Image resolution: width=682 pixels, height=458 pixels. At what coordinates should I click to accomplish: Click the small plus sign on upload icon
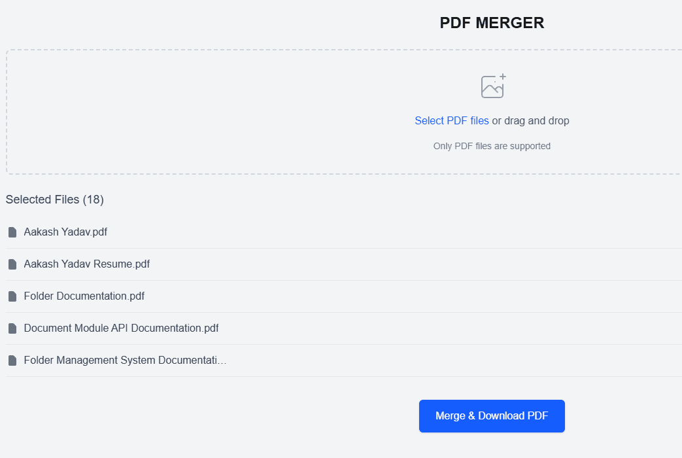pyautogui.click(x=503, y=77)
